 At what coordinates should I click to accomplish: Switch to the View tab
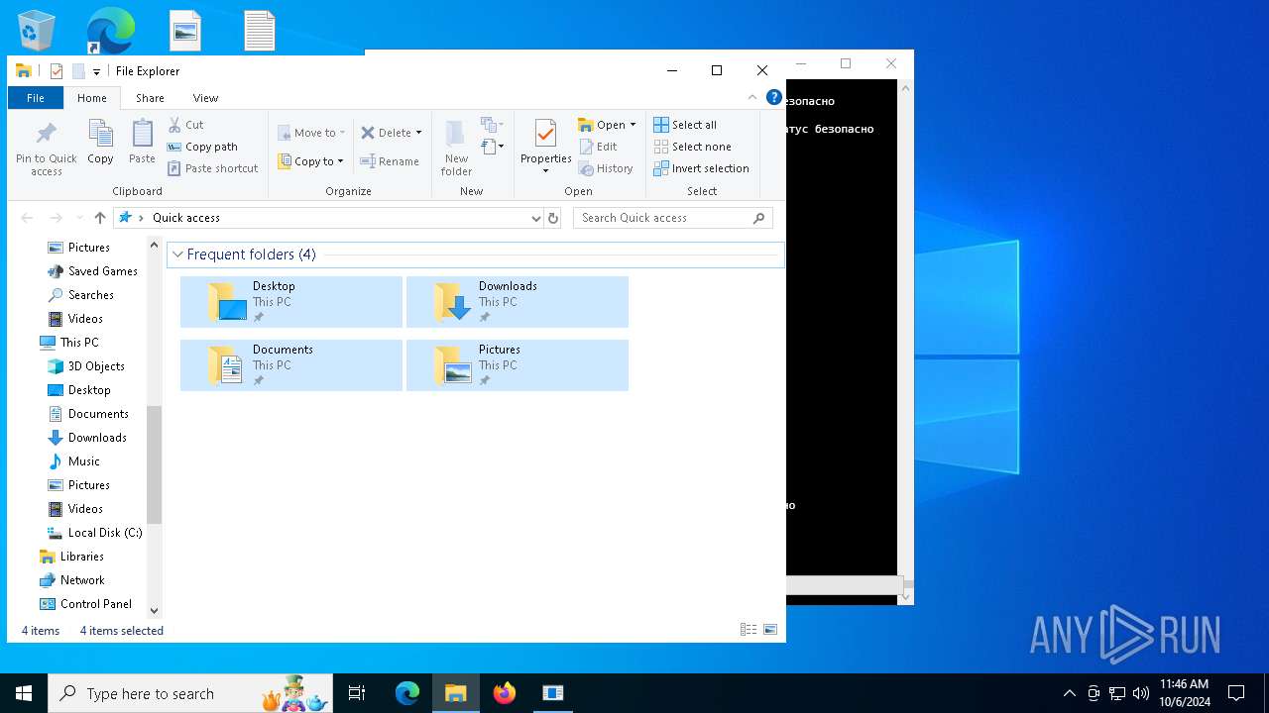click(205, 98)
